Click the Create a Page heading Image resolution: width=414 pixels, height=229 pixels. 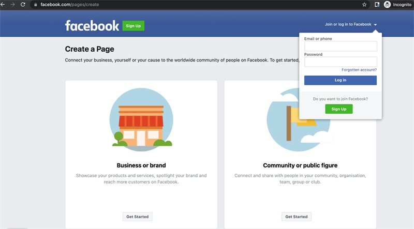point(90,49)
